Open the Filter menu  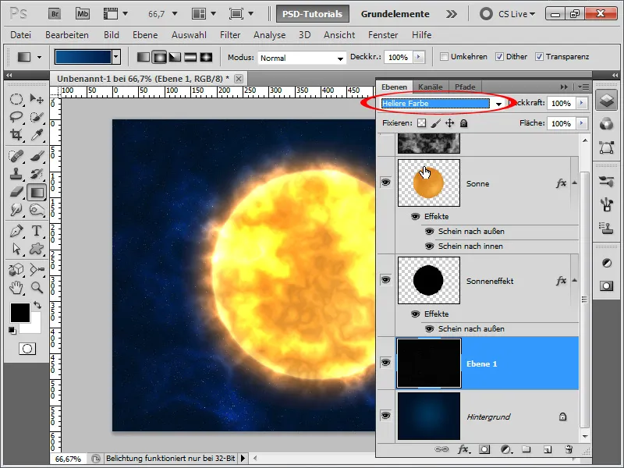pos(230,35)
